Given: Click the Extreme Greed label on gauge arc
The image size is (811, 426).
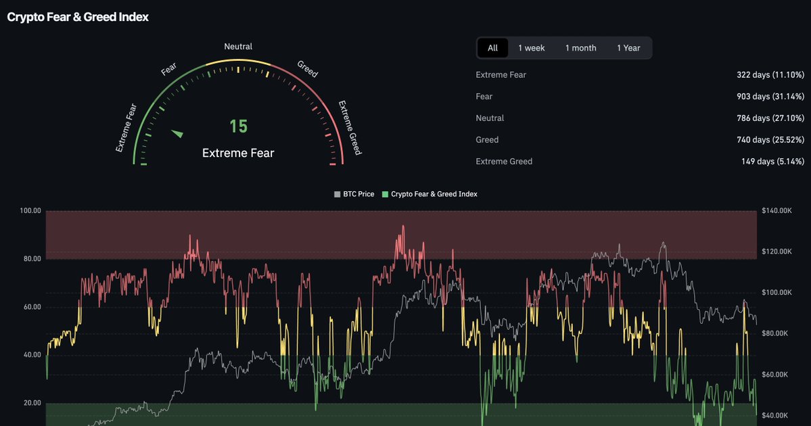Looking at the screenshot, I should 350,128.
